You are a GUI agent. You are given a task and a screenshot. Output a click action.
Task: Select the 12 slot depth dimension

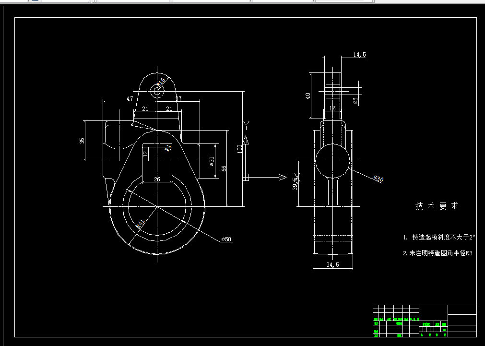tap(145, 153)
